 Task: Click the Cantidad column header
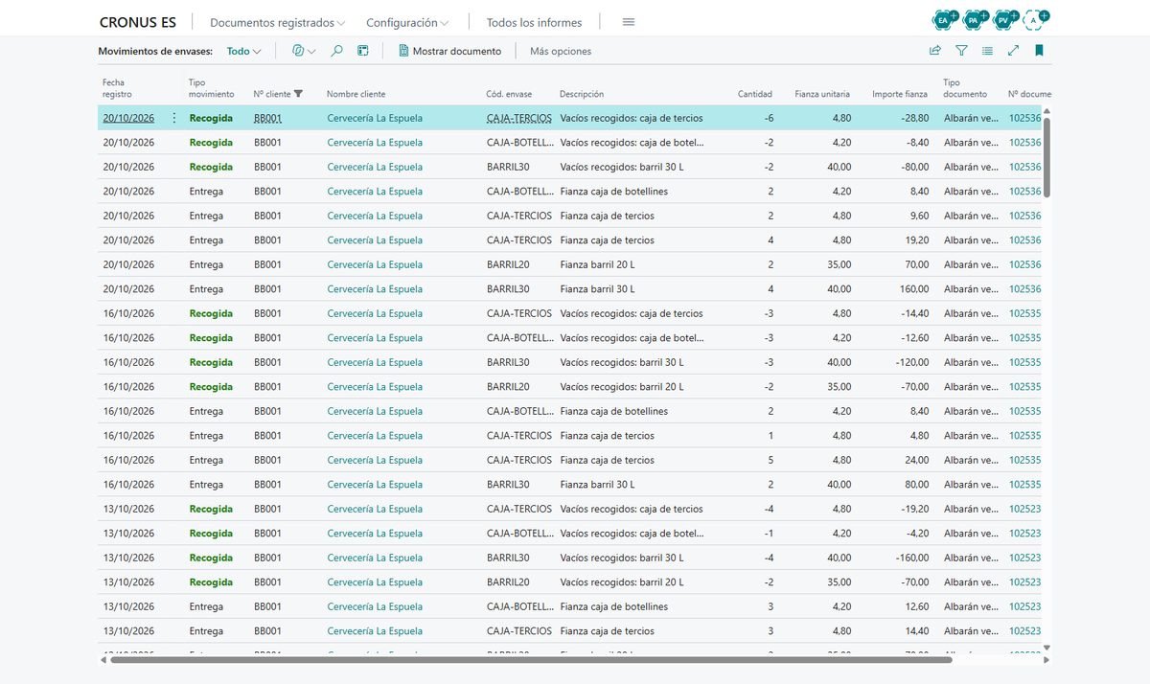[x=755, y=94]
